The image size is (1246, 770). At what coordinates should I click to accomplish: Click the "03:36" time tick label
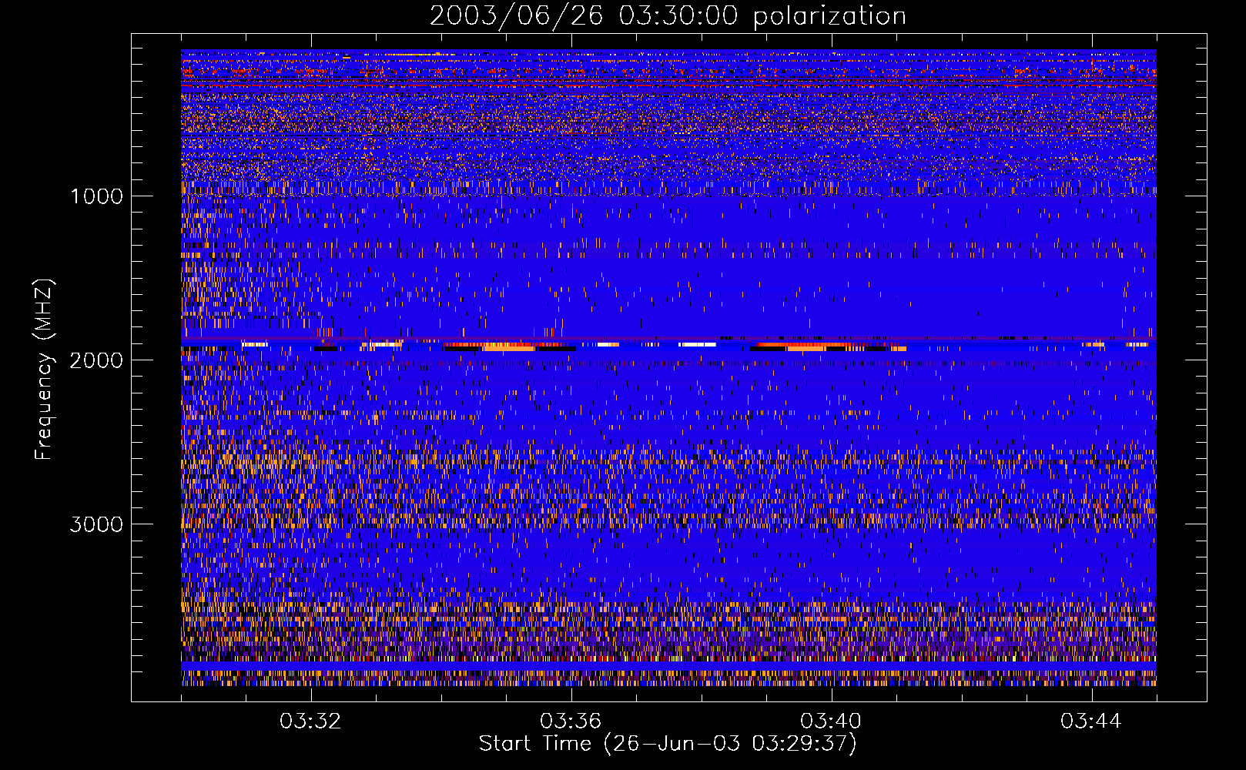click(x=571, y=721)
